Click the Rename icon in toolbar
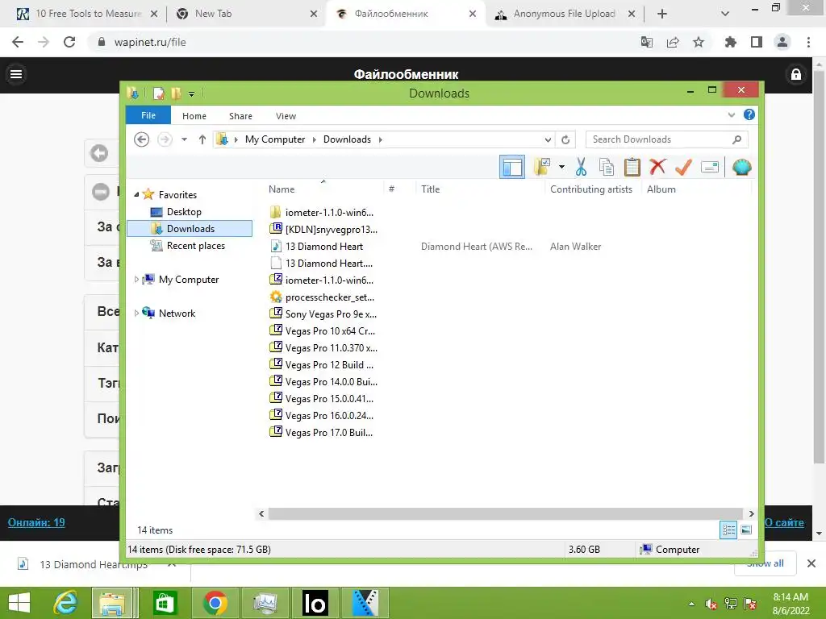Screen dimensions: 826x619 point(710,168)
